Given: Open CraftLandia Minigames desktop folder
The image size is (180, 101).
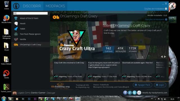Looking at the screenshot, I should [6, 34].
